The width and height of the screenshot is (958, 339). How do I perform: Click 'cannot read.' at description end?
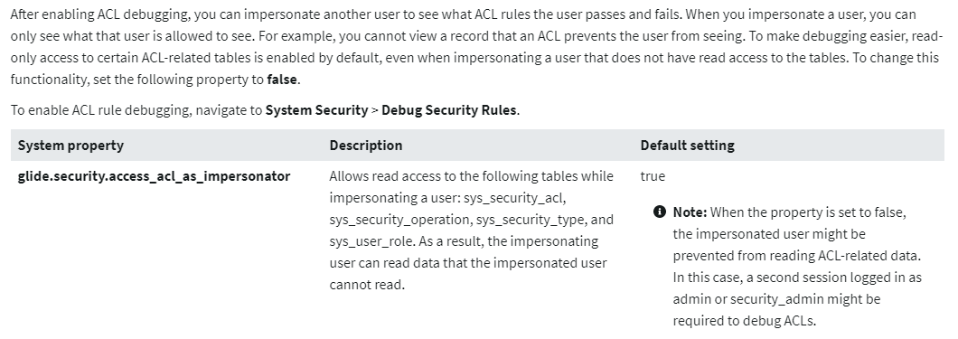tap(367, 285)
